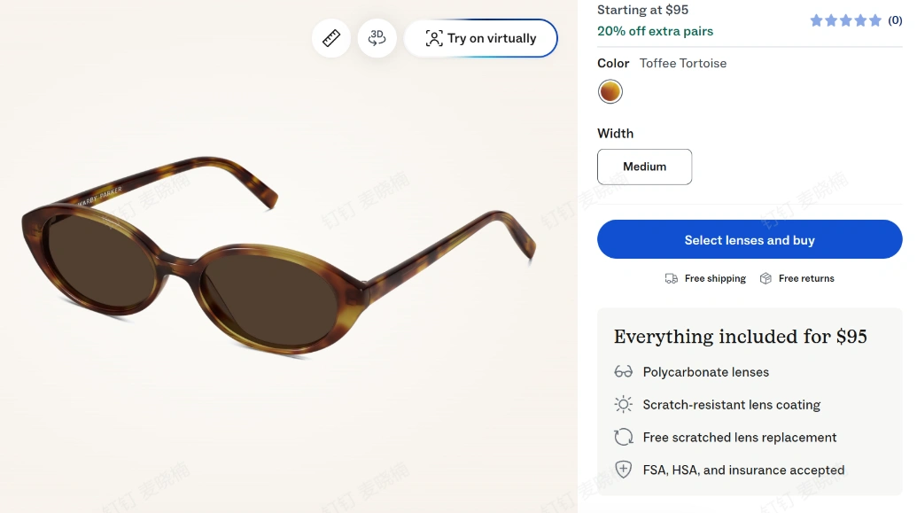This screenshot has height=513, width=917.
Task: Click the insurance shield plus icon
Action: (x=624, y=469)
